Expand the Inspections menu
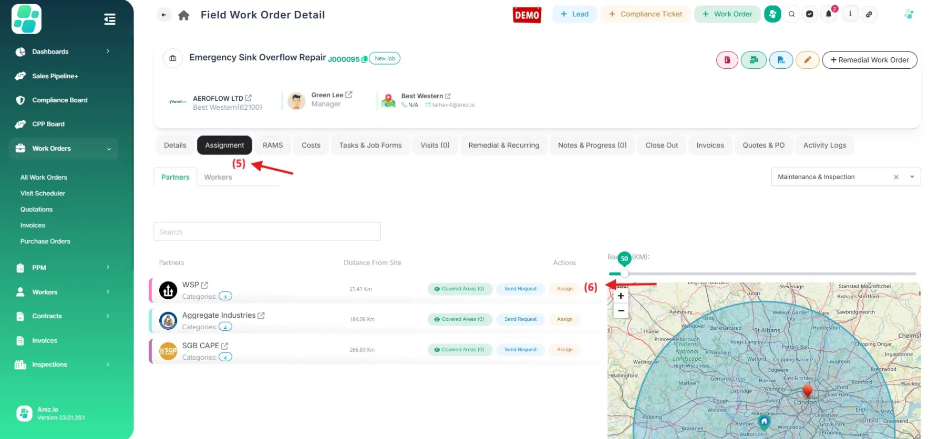The height and width of the screenshot is (439, 939). [x=64, y=364]
